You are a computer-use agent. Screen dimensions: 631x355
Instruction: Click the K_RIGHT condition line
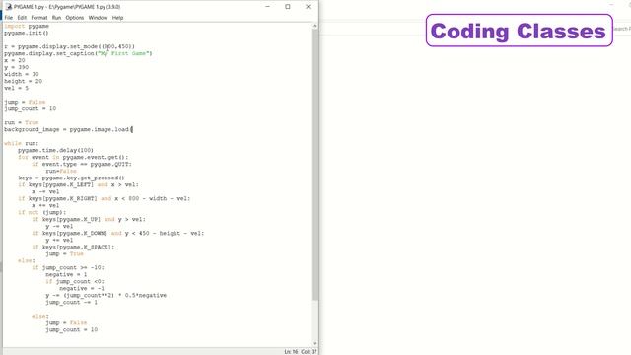(x=104, y=198)
